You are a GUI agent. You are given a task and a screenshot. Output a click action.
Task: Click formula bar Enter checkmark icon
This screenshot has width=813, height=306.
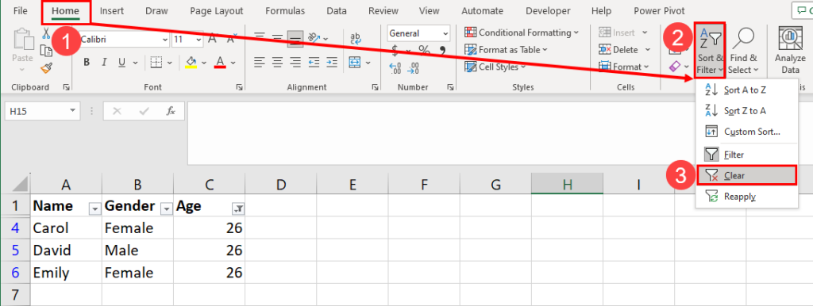144,110
